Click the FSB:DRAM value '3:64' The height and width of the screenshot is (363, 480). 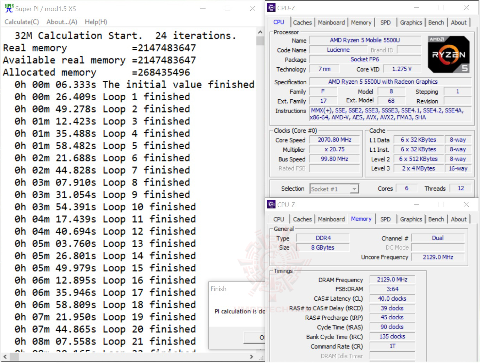click(x=392, y=289)
